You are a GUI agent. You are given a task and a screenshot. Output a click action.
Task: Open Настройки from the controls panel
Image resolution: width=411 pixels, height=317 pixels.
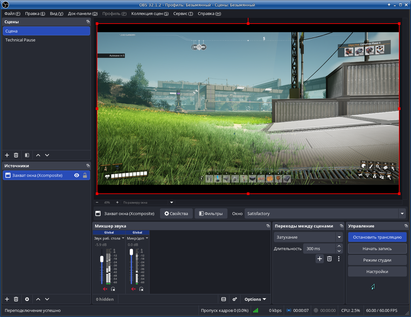(x=377, y=271)
